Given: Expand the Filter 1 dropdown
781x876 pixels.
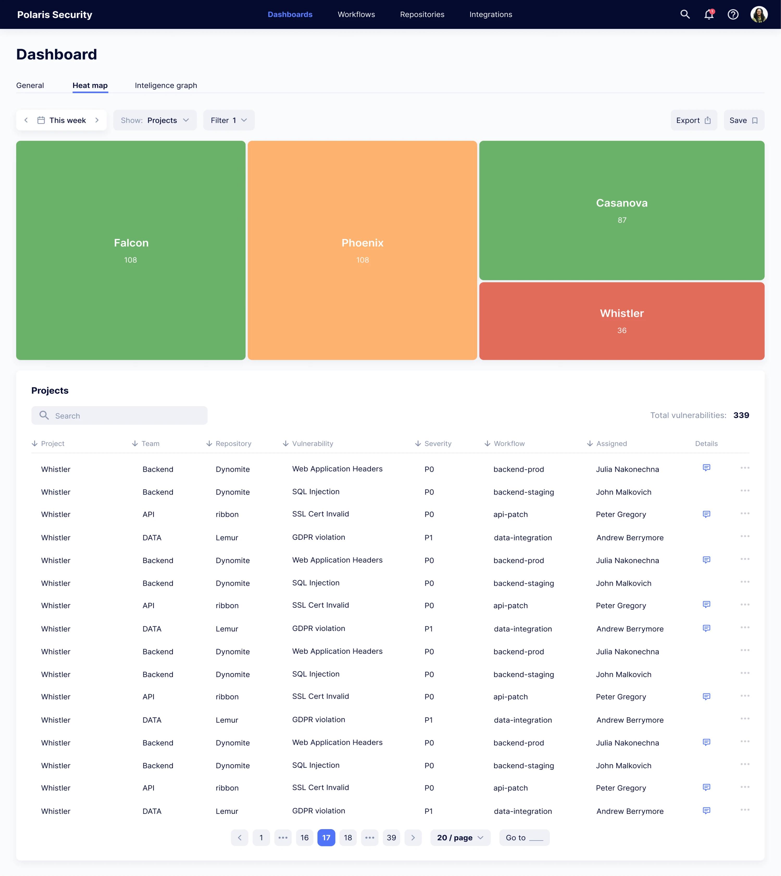Looking at the screenshot, I should point(229,120).
